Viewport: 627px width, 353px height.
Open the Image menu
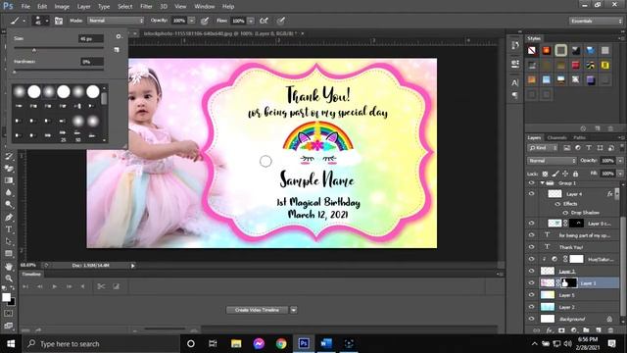[x=62, y=7]
